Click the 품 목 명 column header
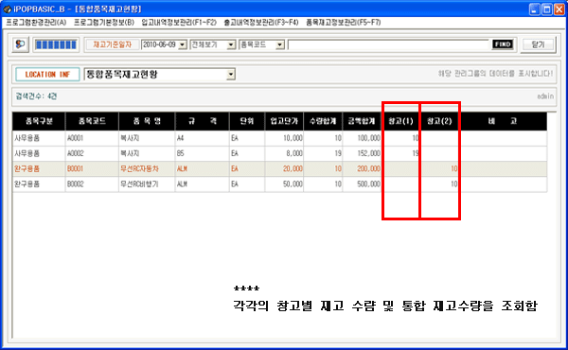Image resolution: width=568 pixels, height=350 pixels. 147,121
